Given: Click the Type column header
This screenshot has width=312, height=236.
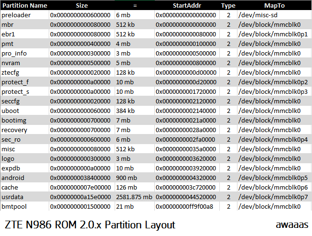Looking at the screenshot, I should click(228, 6).
